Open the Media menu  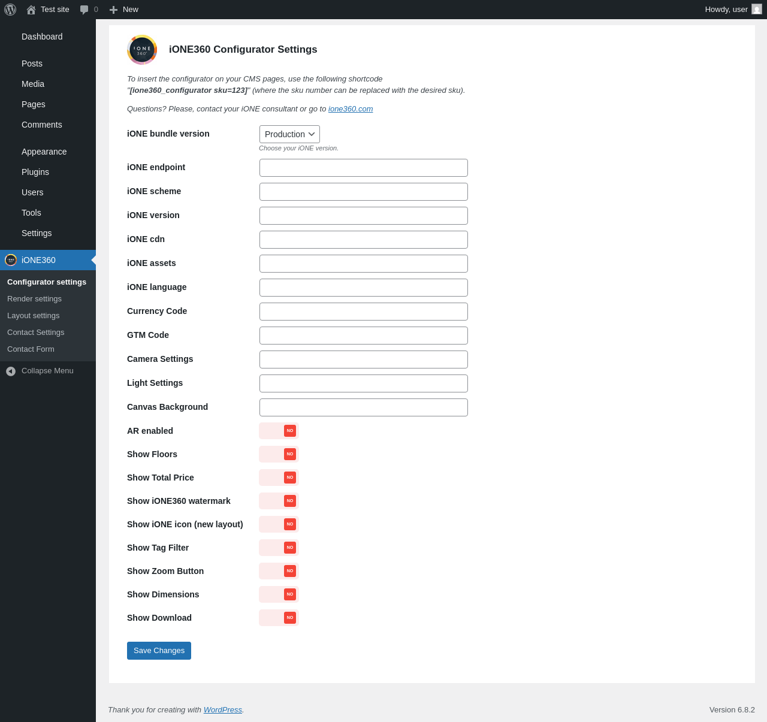(48, 84)
